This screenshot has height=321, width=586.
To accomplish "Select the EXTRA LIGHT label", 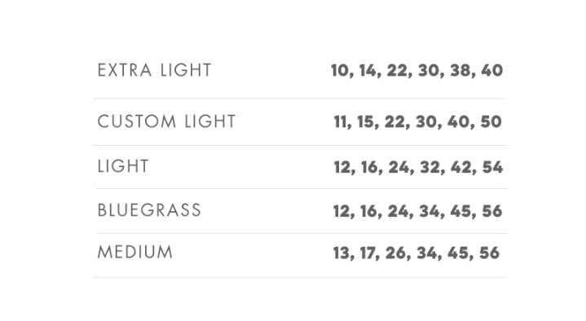I will 154,70.
